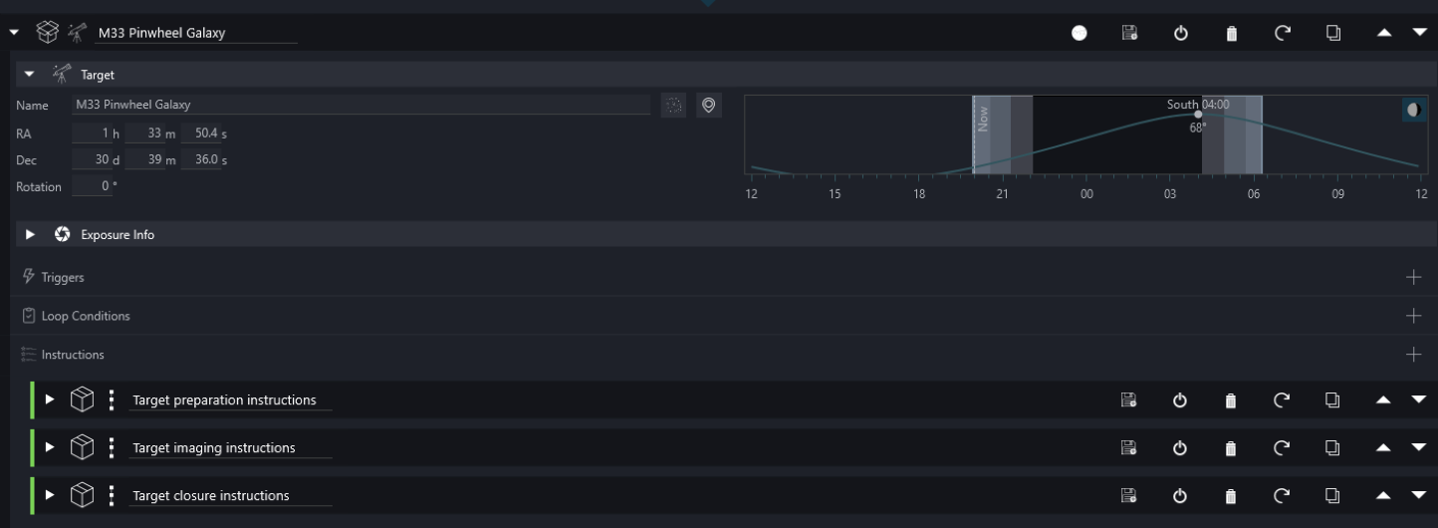Image resolution: width=1438 pixels, height=528 pixels.
Task: Open sky atlas search icon beside Name field
Action: click(674, 106)
